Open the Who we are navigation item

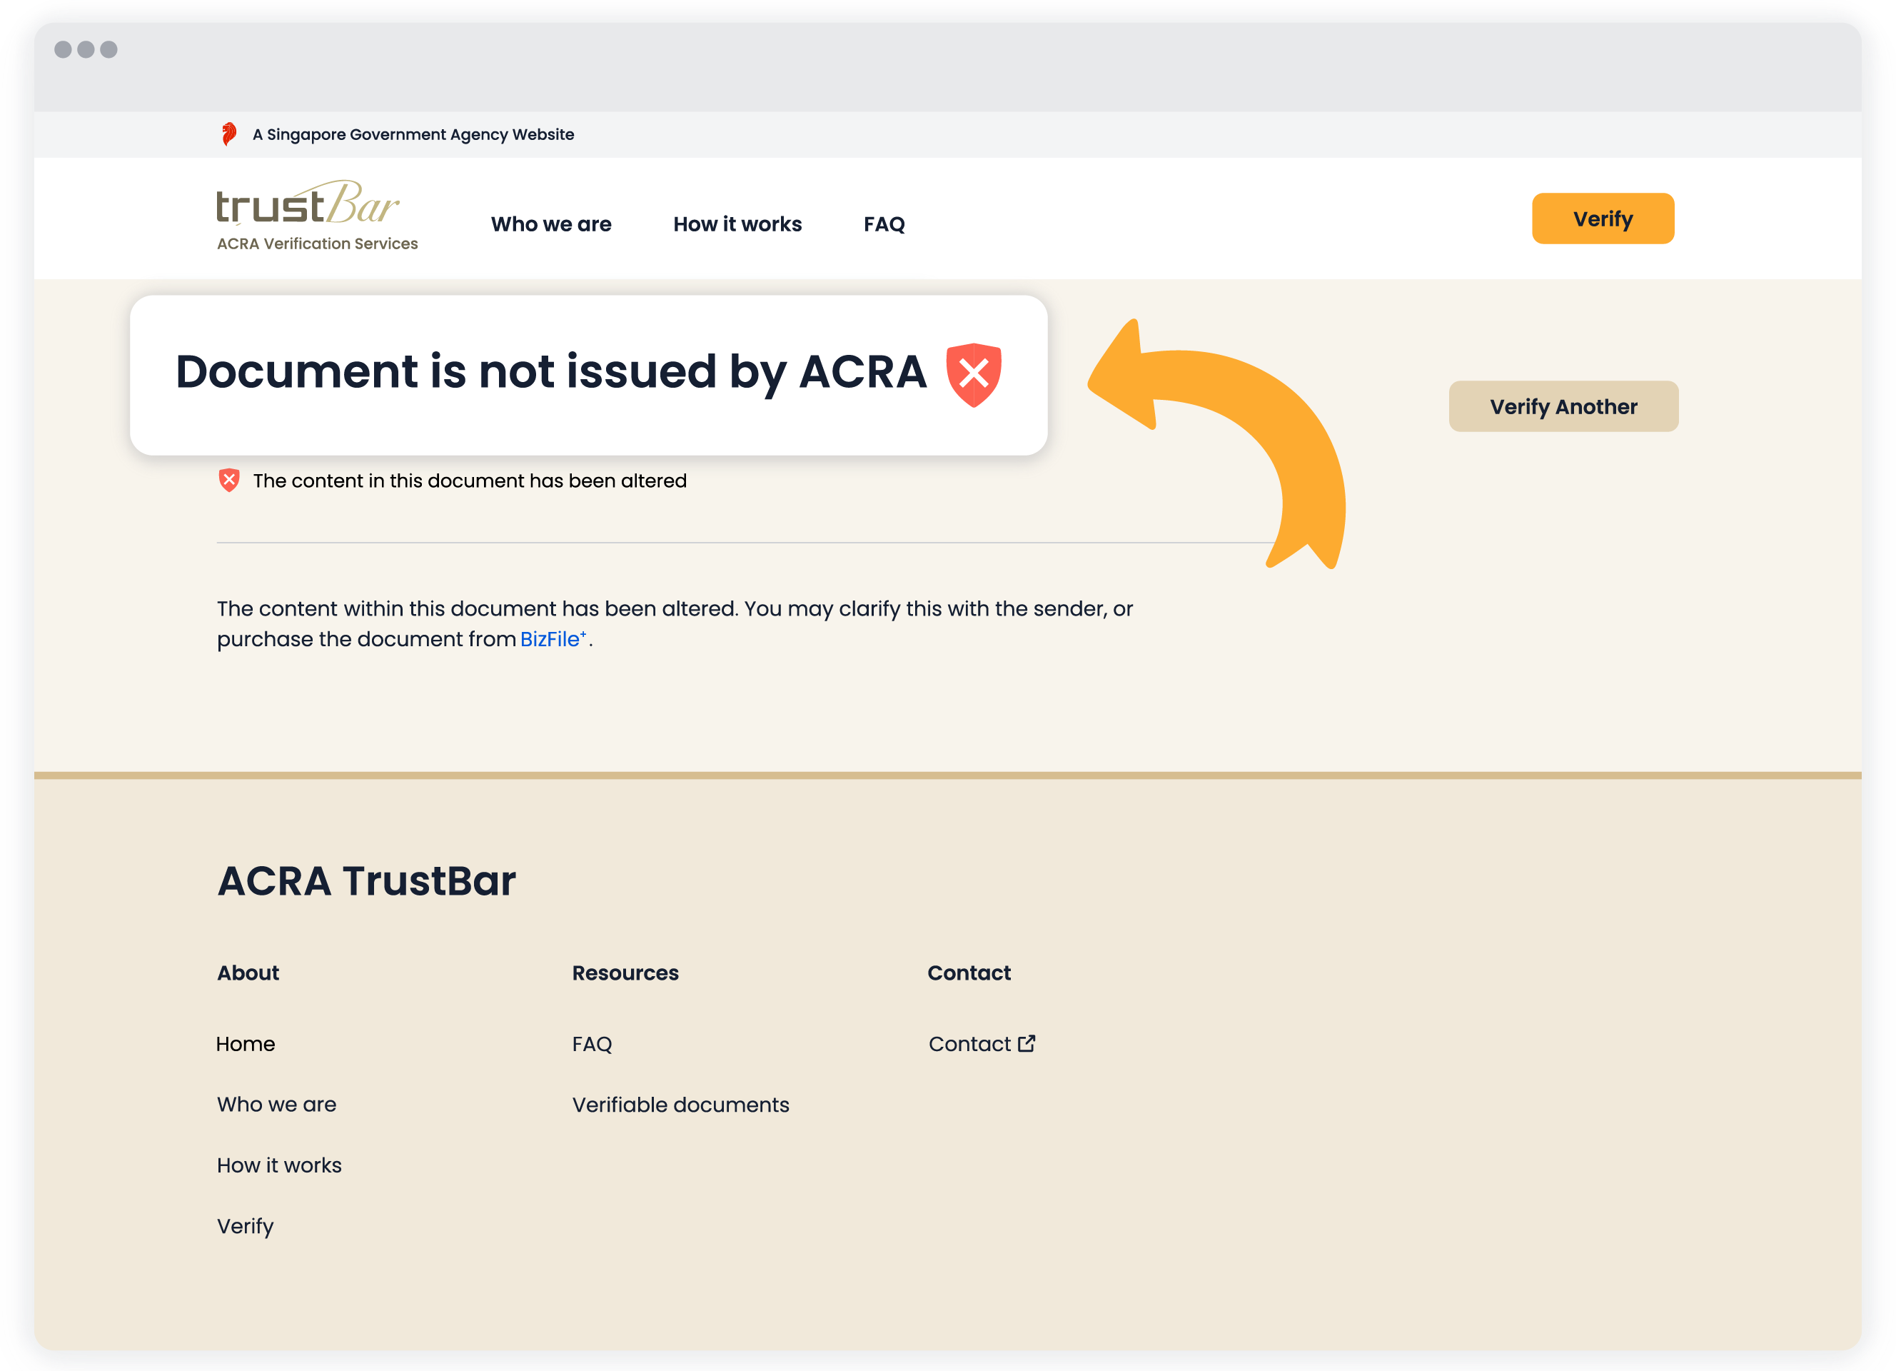coord(552,224)
